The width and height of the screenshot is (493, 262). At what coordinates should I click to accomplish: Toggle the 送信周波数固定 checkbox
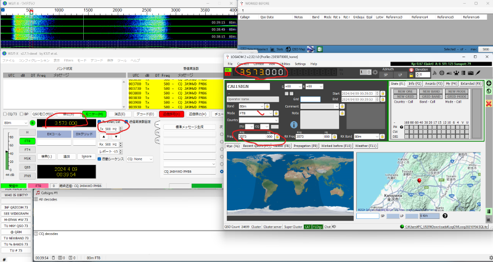coord(126,122)
